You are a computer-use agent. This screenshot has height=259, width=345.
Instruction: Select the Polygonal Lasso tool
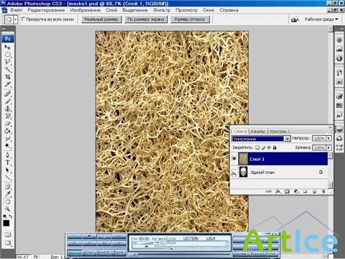pos(7,62)
